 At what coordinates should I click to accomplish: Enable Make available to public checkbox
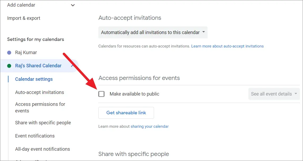tap(102, 94)
